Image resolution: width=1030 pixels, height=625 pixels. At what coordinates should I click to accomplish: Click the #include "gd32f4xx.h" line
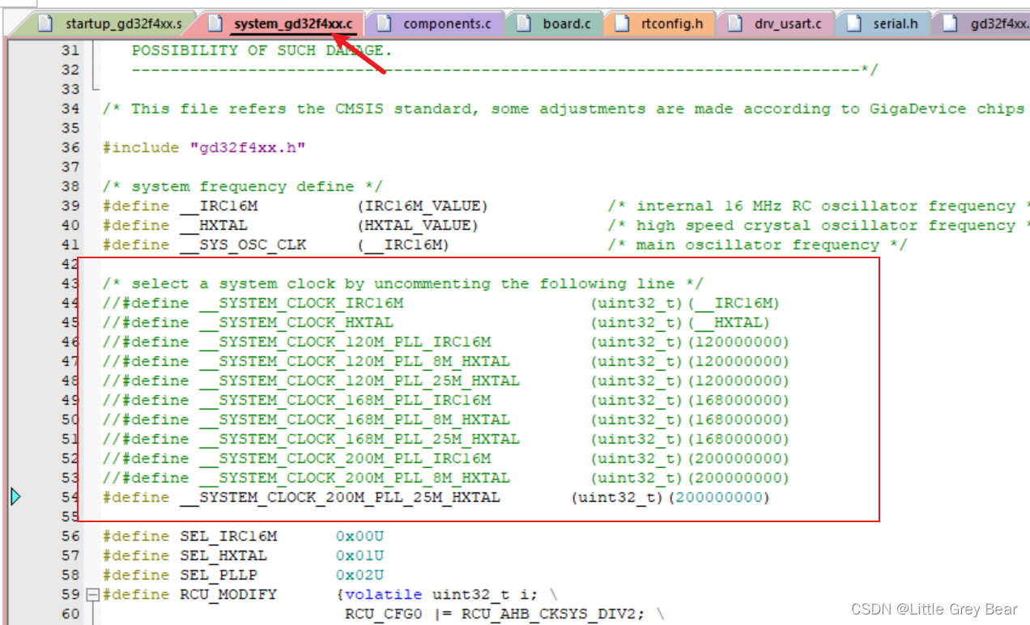click(x=202, y=147)
